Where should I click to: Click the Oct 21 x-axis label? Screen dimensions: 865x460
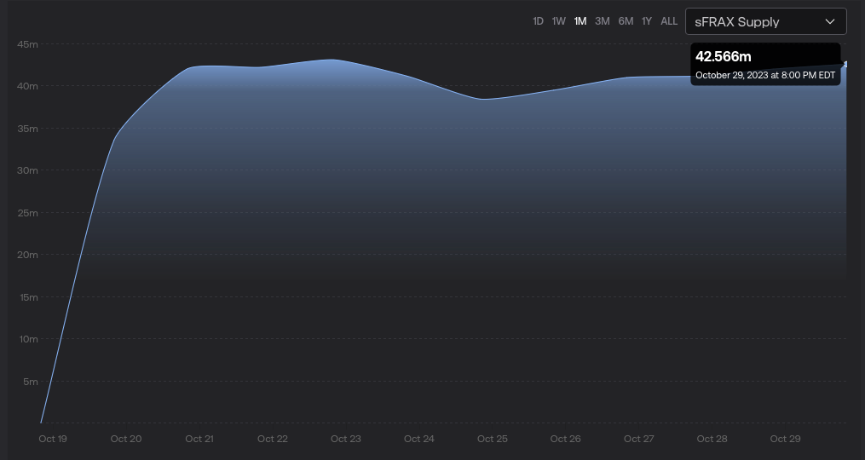(x=199, y=439)
